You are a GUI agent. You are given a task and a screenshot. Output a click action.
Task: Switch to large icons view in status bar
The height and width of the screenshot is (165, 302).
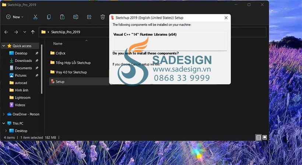[265, 137]
